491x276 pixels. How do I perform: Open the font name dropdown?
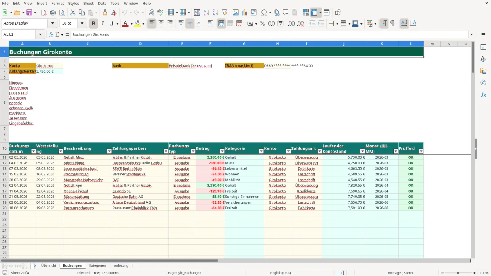pos(52,23)
